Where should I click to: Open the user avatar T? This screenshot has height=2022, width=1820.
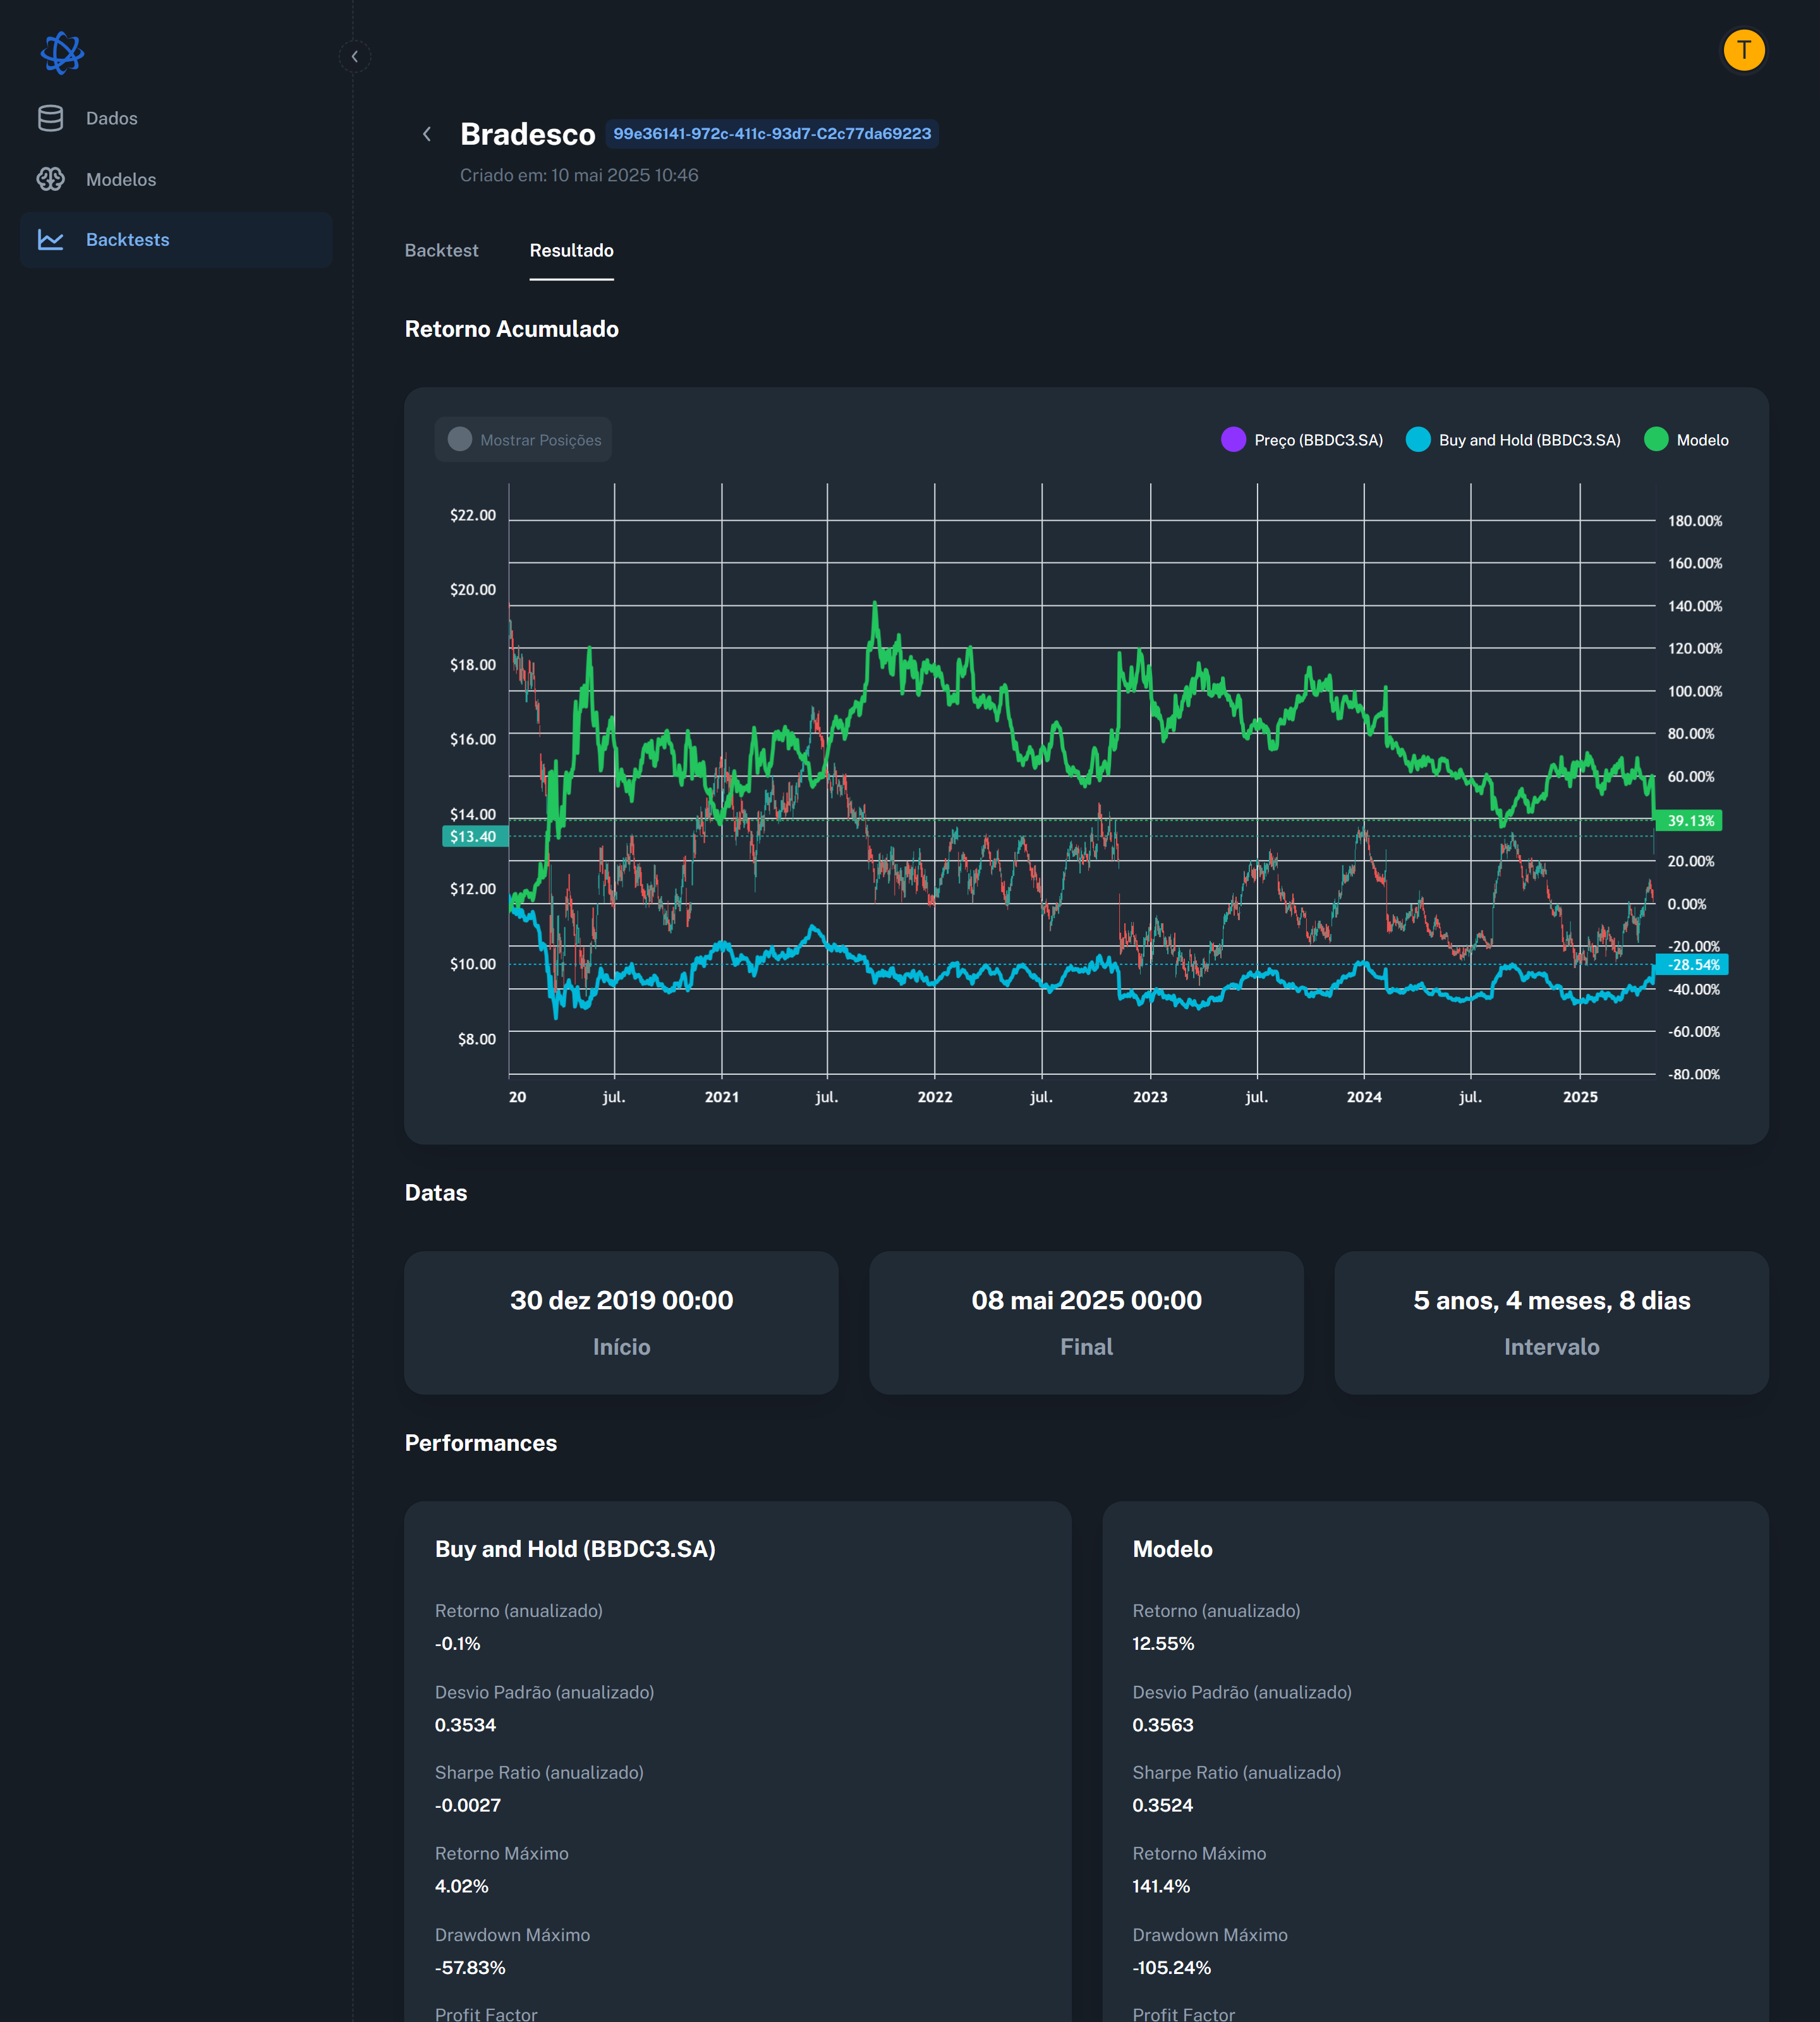[x=1744, y=50]
